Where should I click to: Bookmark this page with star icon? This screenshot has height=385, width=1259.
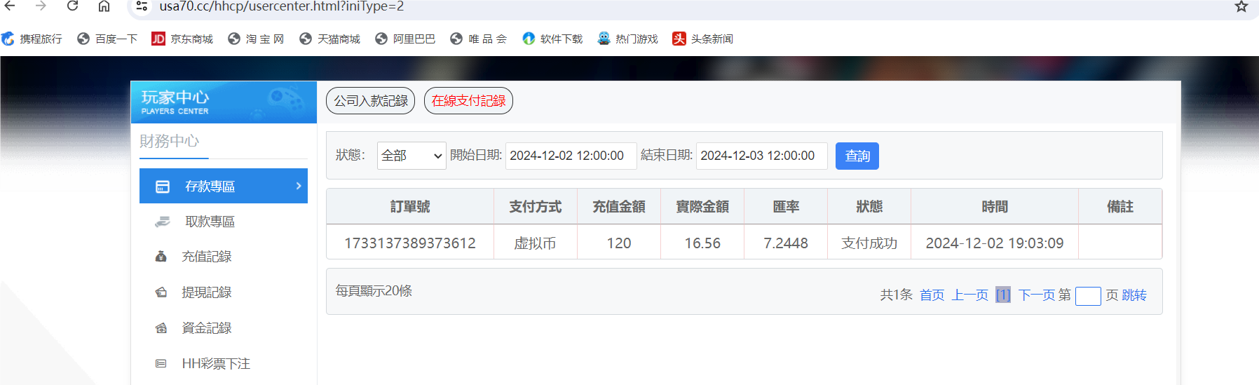click(1241, 6)
